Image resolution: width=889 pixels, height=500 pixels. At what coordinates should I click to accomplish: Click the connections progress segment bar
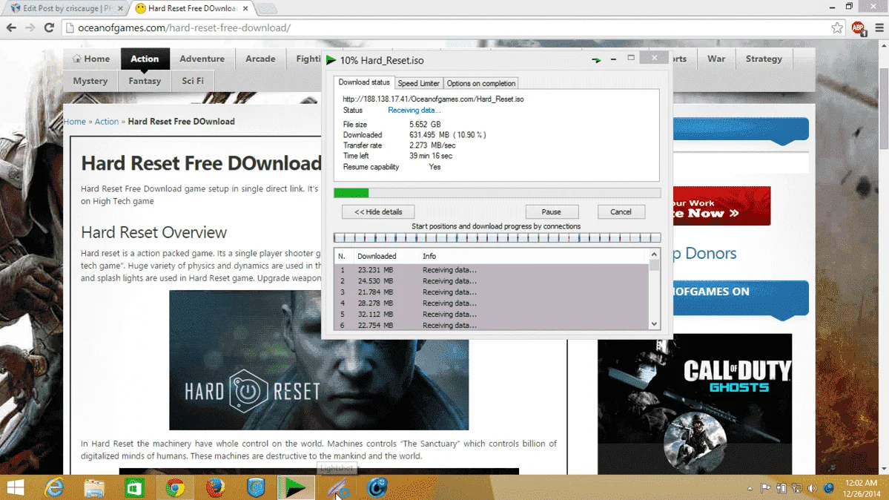pyautogui.click(x=498, y=238)
